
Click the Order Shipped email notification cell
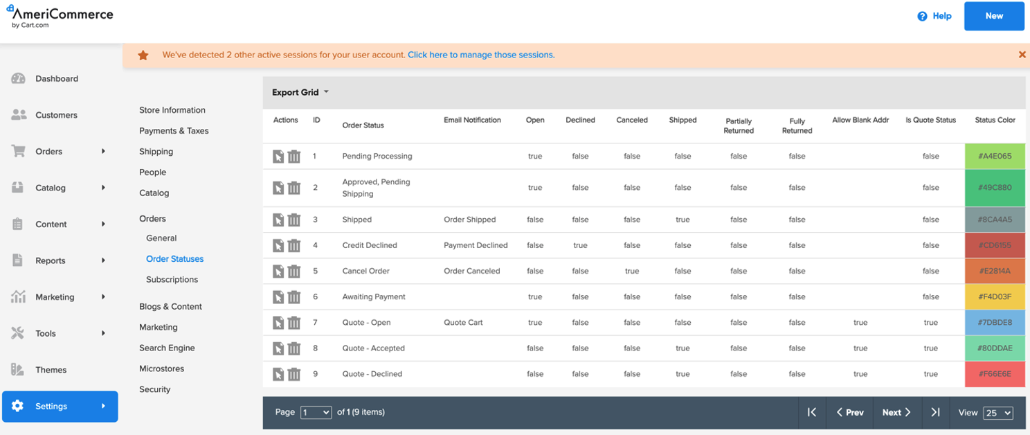pos(470,220)
